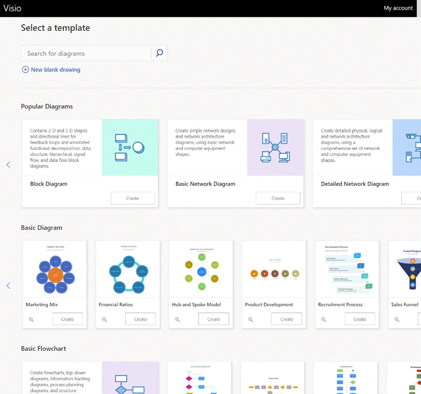Click the 'Basic Flowchart' heading
This screenshot has height=394, width=421.
[x=44, y=349]
